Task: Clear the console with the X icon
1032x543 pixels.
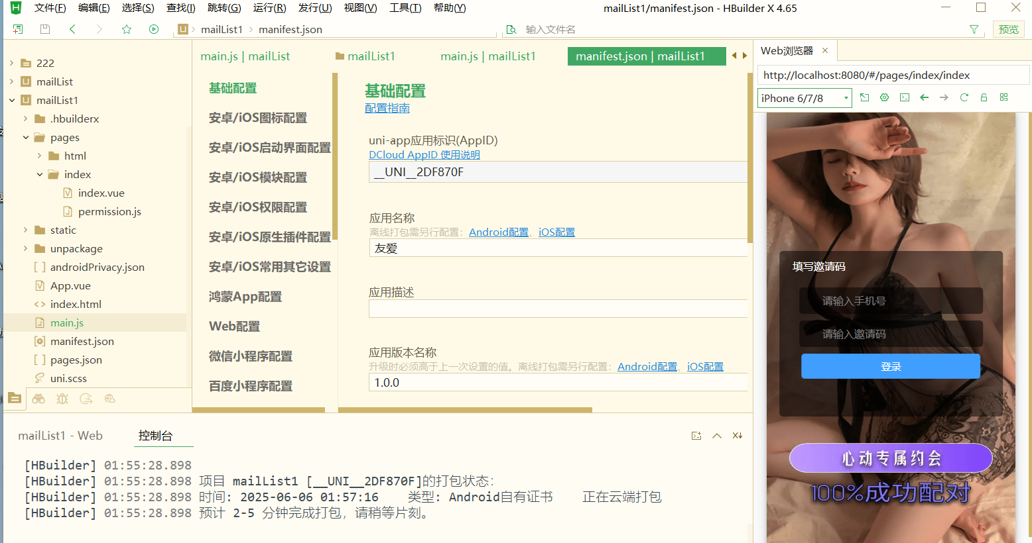Action: (x=738, y=436)
